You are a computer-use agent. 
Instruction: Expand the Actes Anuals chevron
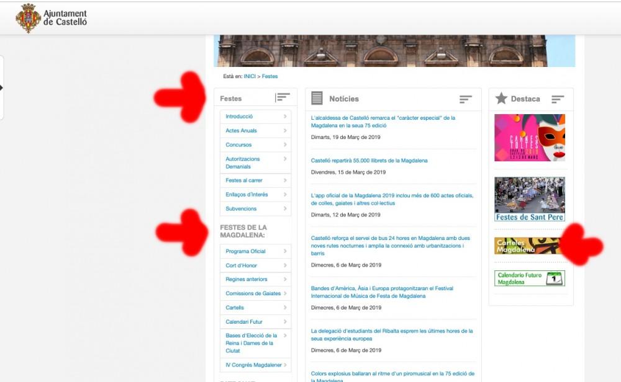click(285, 131)
